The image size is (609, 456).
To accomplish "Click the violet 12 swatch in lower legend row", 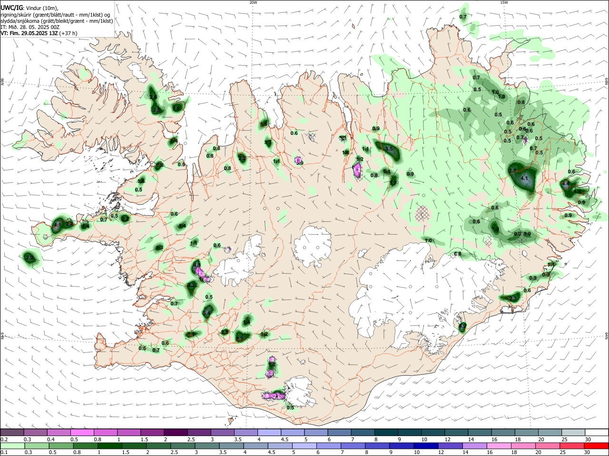I will [x=451, y=446].
